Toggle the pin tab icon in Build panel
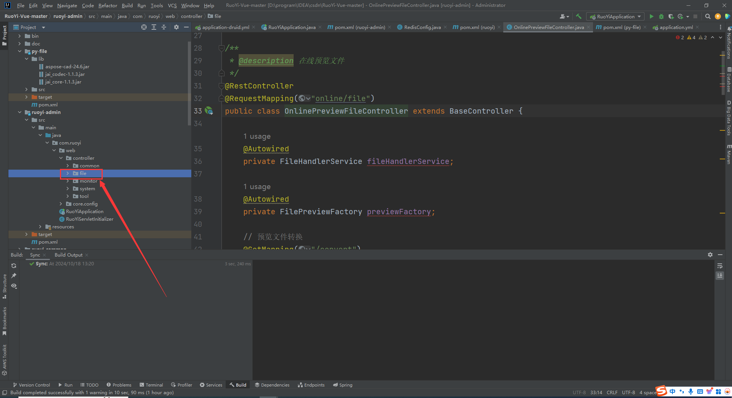 click(14, 276)
